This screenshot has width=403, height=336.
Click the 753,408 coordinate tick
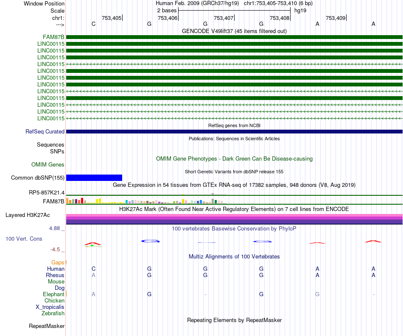click(x=280, y=18)
